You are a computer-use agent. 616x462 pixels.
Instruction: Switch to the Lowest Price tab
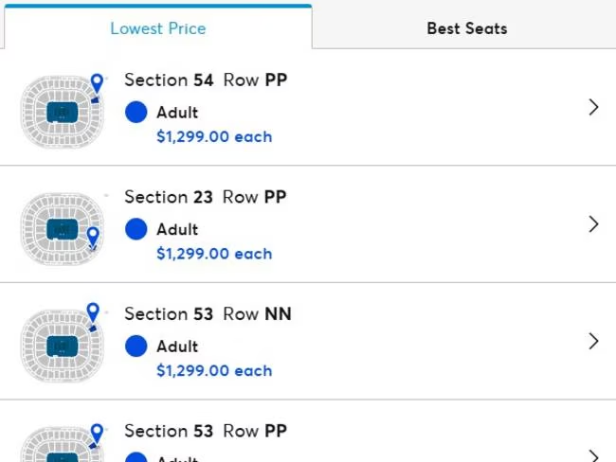[157, 27]
